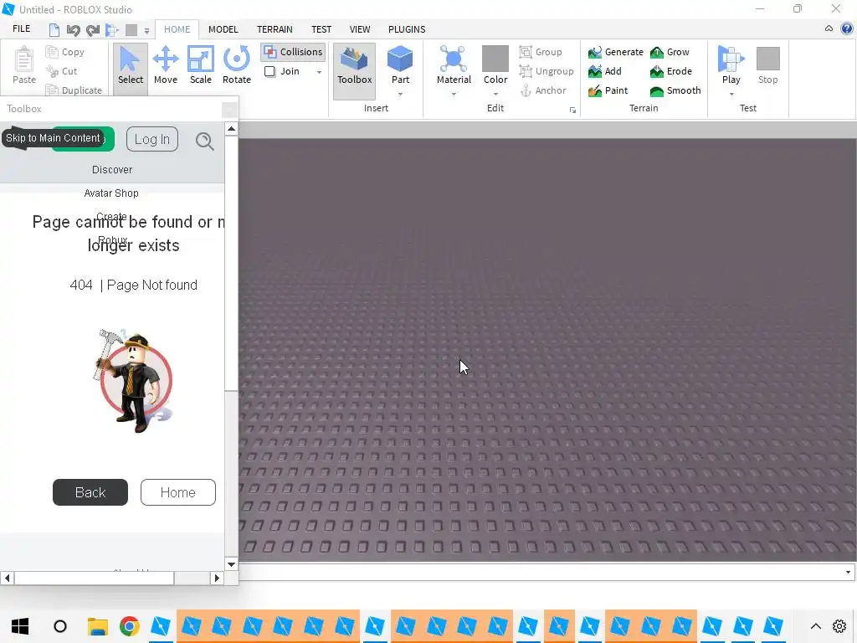This screenshot has width=857, height=643.
Task: Switch to the PLUGINS tab
Action: [x=407, y=29]
